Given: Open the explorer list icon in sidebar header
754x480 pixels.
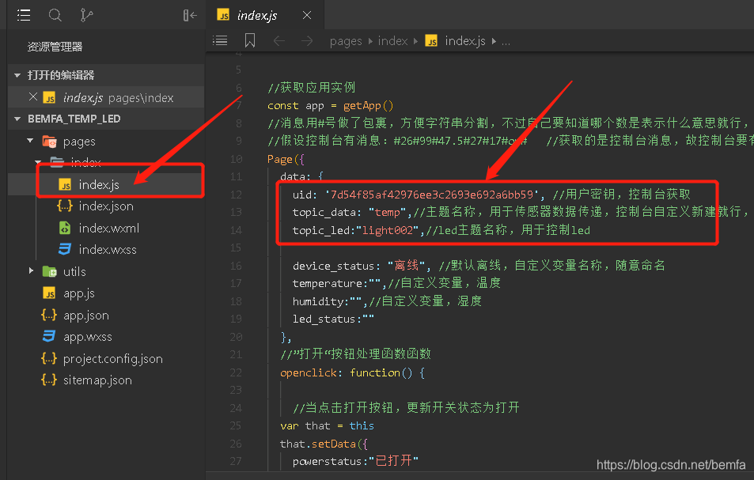Looking at the screenshot, I should click(24, 15).
